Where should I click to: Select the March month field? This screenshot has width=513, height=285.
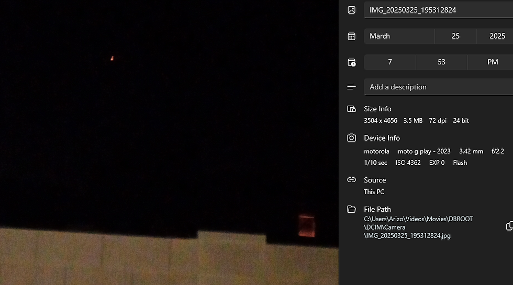point(399,36)
